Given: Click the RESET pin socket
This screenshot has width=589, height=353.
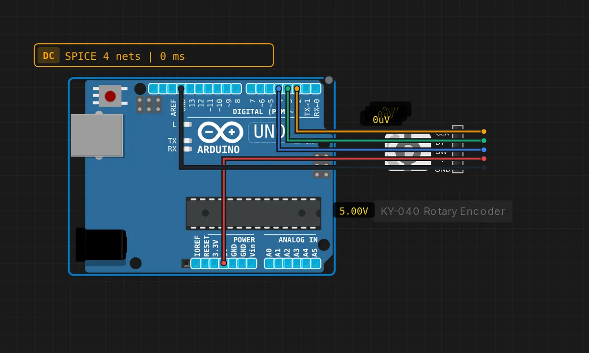Looking at the screenshot, I should 205,263.
